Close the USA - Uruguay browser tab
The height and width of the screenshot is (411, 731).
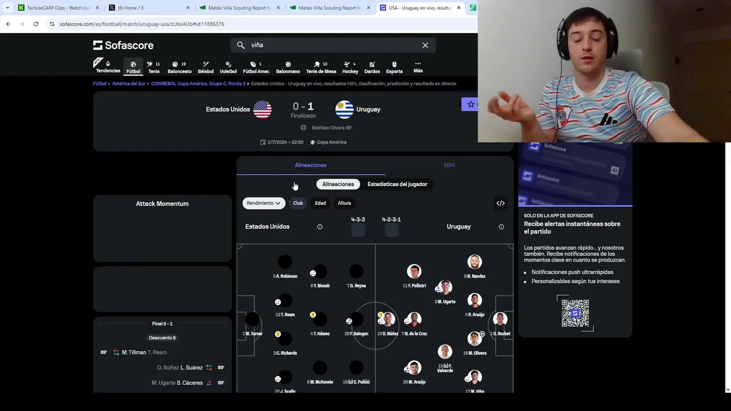tap(459, 8)
